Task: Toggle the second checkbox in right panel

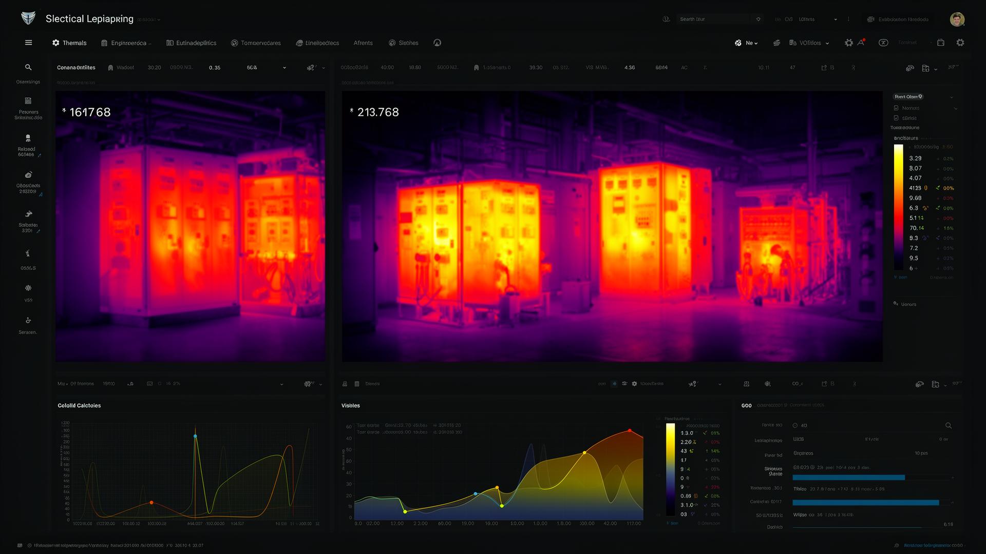Action: [896, 118]
